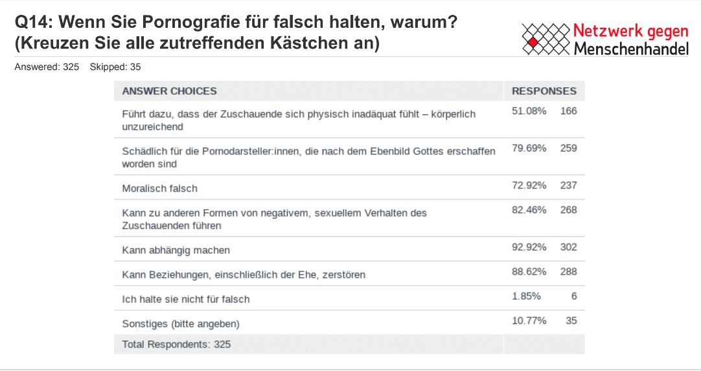
Task: Click the 302 response count
Action: [x=568, y=247]
